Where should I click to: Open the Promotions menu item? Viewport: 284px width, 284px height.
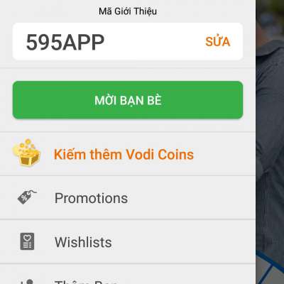click(x=128, y=198)
